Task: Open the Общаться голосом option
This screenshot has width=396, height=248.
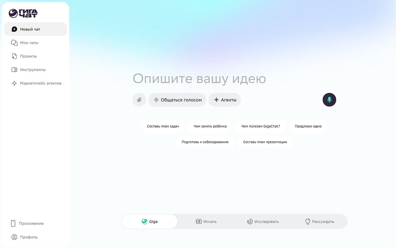Action: pyautogui.click(x=177, y=100)
